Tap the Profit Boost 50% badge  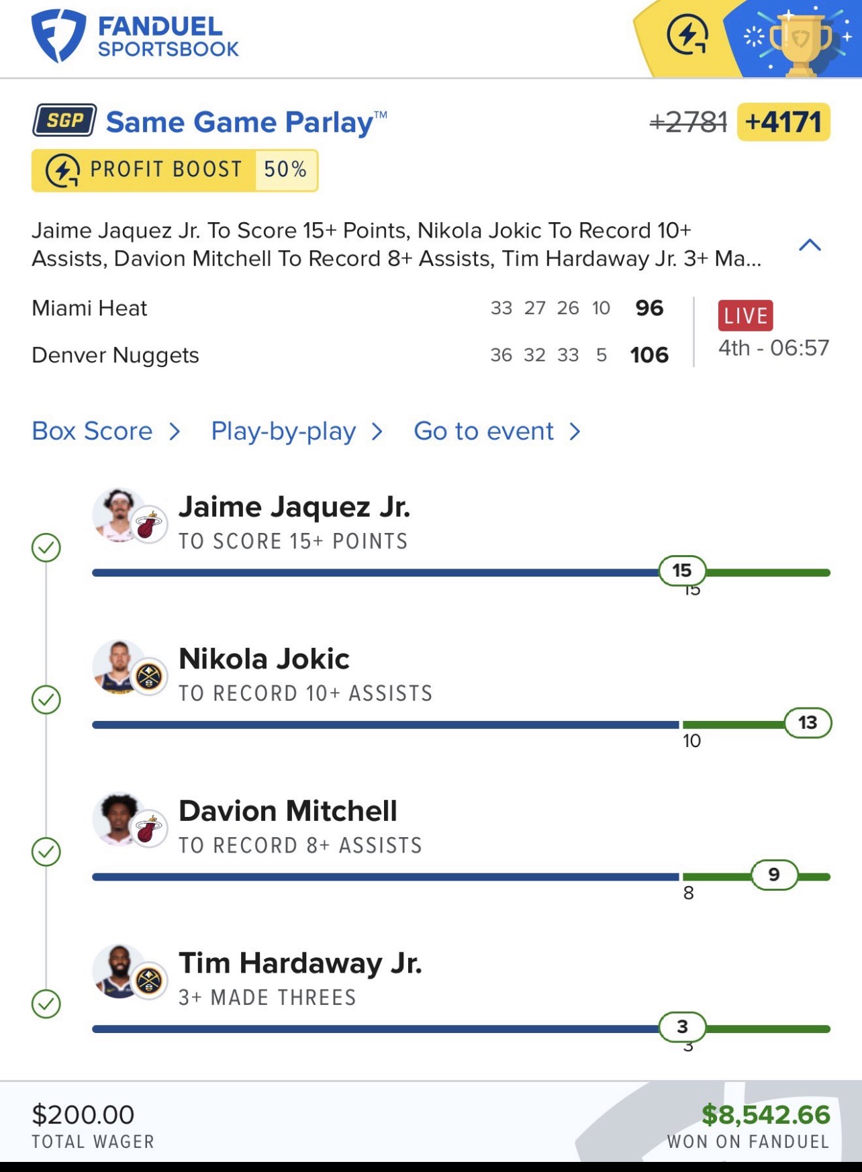pyautogui.click(x=175, y=170)
